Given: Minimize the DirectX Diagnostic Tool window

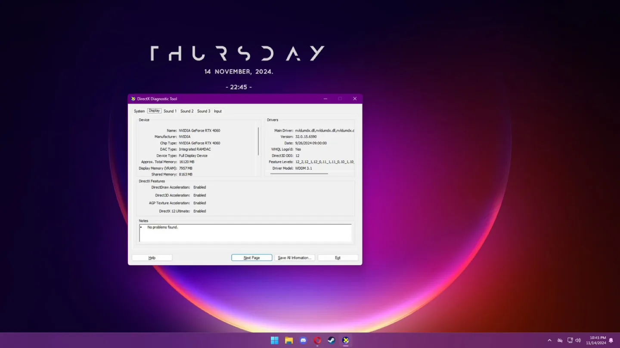Looking at the screenshot, I should pos(325,99).
